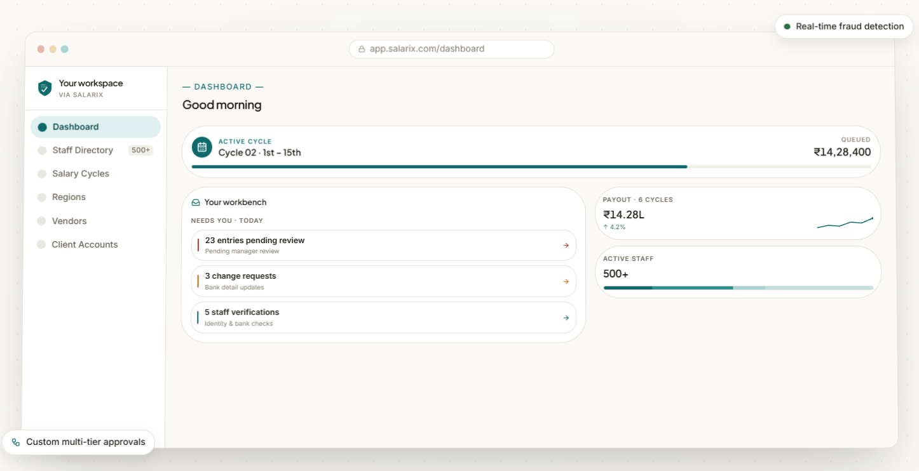
Task: Click the Salarix shield logo icon
Action: click(x=44, y=88)
